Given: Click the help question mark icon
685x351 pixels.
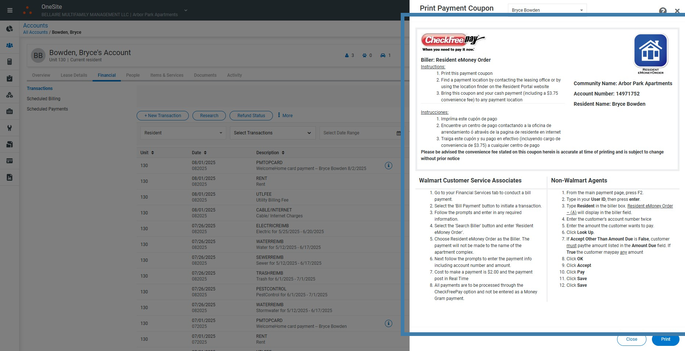Looking at the screenshot, I should [663, 11].
